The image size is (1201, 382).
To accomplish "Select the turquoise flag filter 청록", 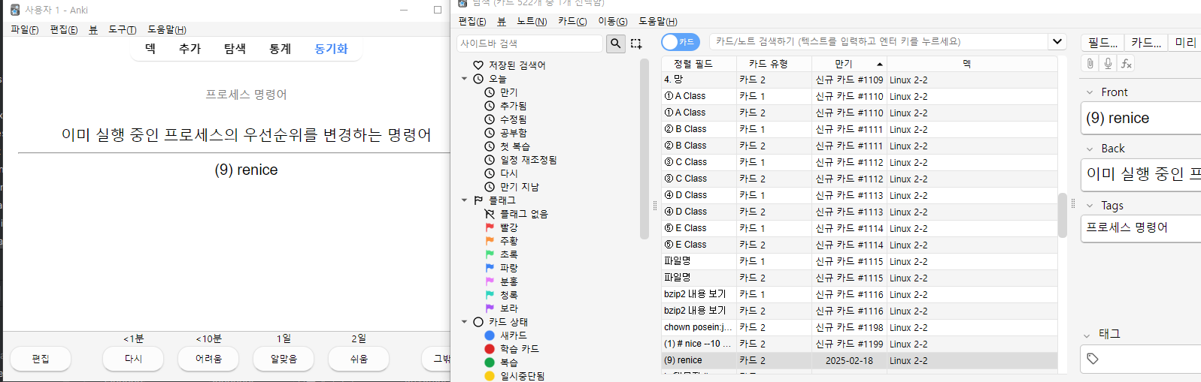I will click(502, 295).
